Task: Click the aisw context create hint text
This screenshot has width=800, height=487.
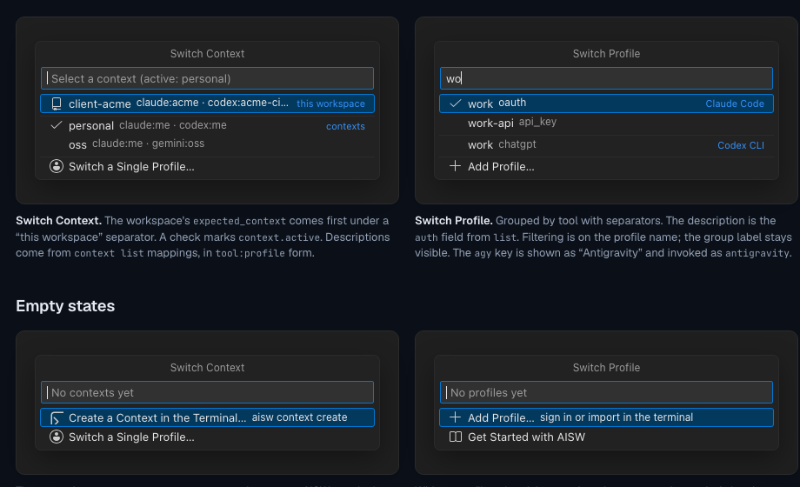Action: click(299, 417)
